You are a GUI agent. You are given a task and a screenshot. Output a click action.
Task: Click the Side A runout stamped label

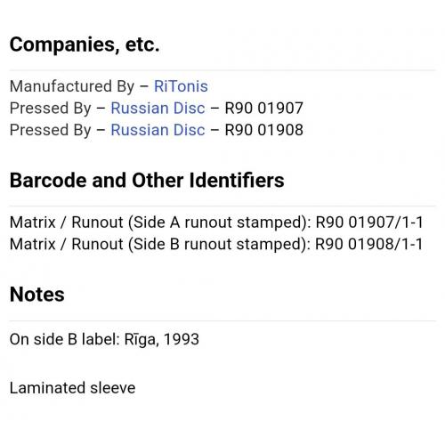point(220,222)
